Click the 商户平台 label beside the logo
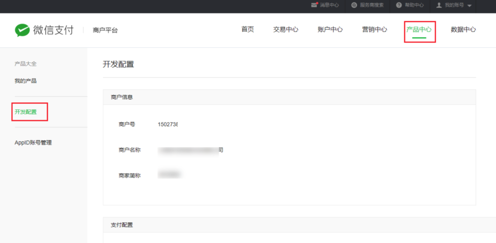496x243 pixels. click(x=105, y=30)
